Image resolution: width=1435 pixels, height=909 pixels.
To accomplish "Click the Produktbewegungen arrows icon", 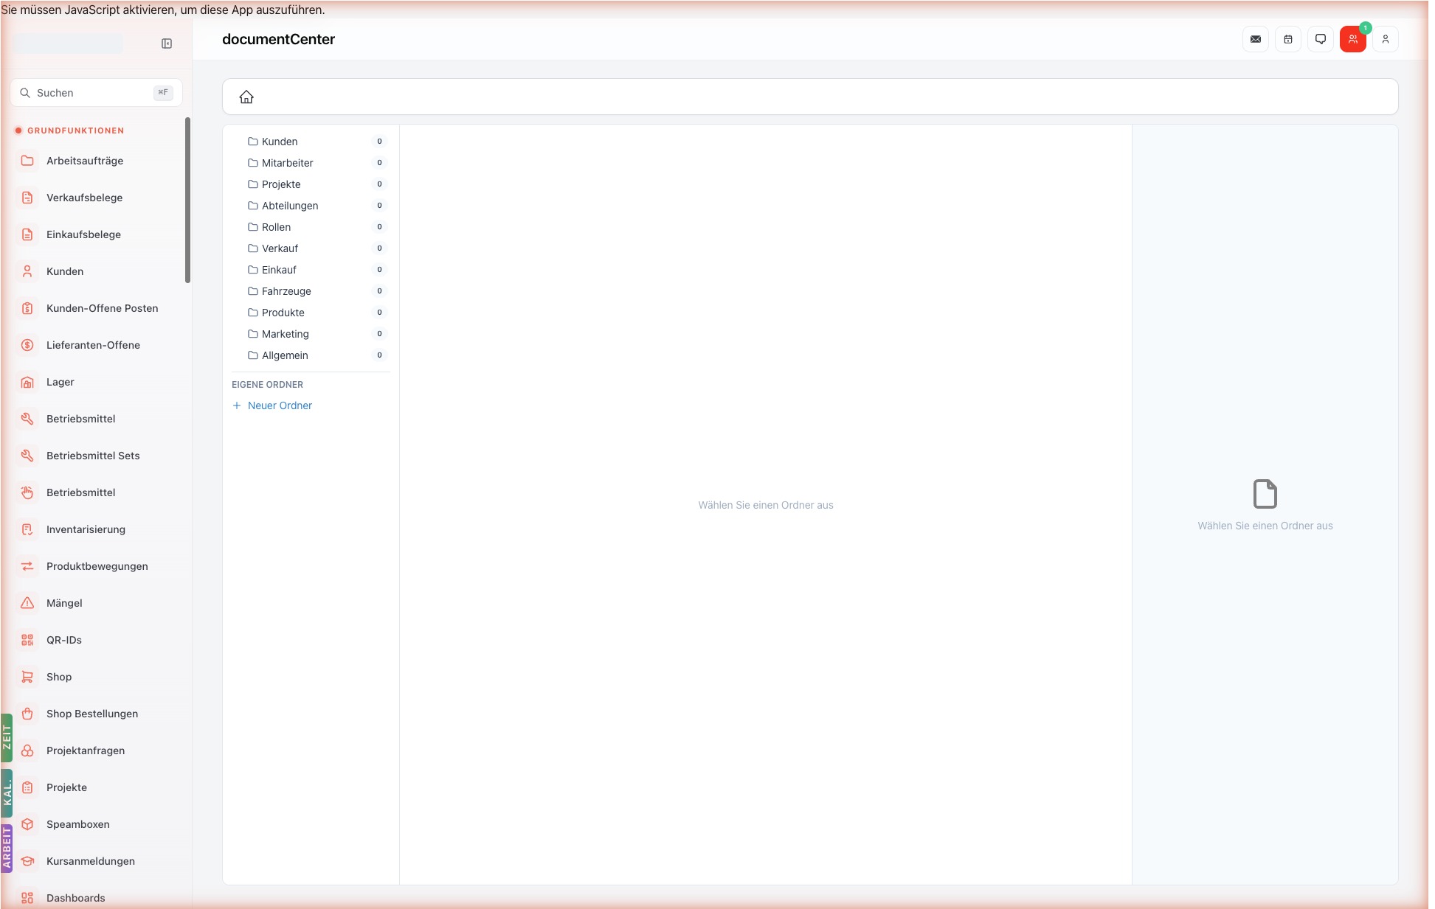I will click(27, 566).
